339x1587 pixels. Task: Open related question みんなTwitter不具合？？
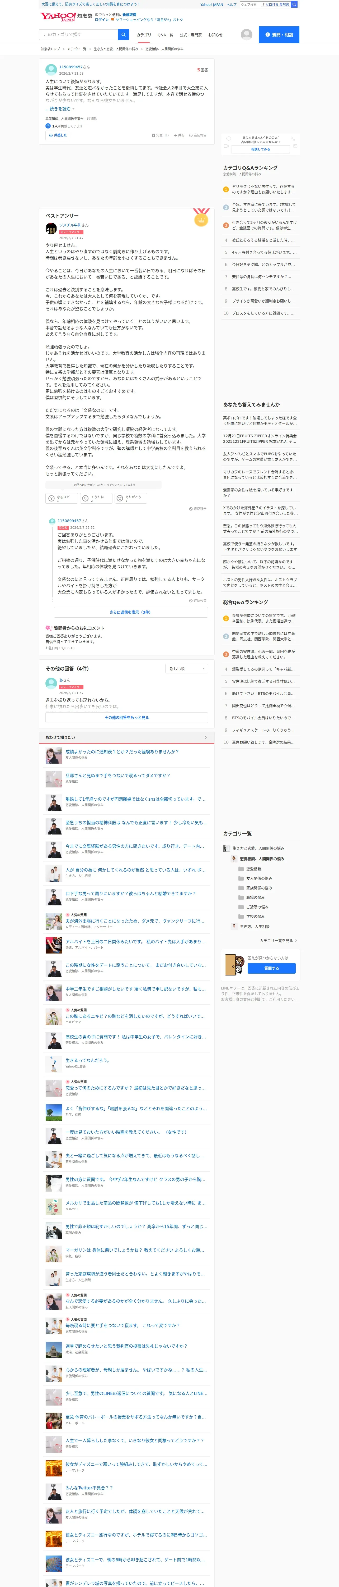(89, 1488)
